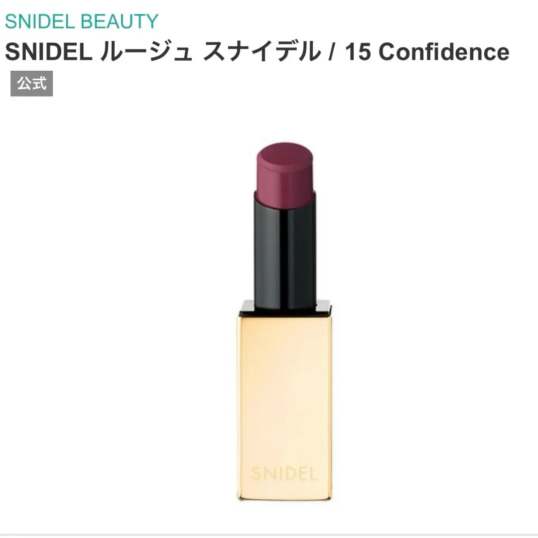
Task: Click the word スナイデル in the title
Action: coord(262,52)
